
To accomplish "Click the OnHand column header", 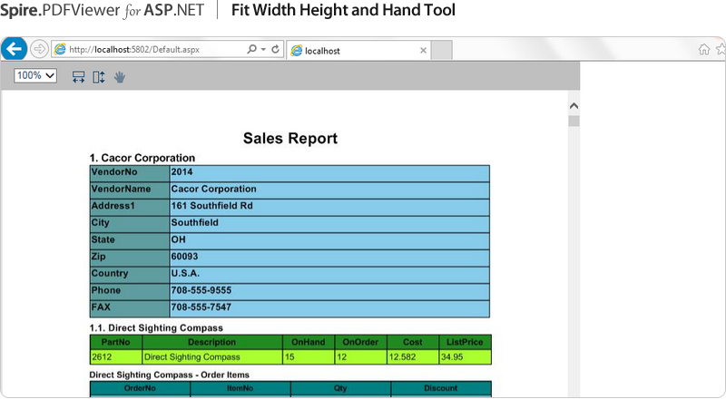I will (309, 342).
